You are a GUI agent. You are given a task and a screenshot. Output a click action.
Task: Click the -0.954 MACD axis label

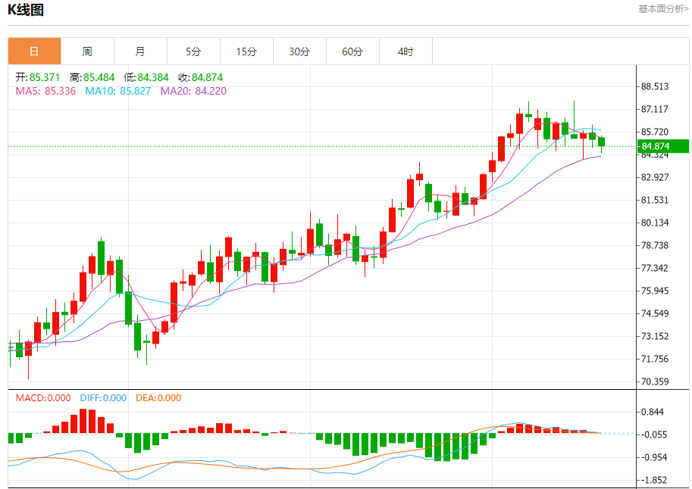point(654,458)
